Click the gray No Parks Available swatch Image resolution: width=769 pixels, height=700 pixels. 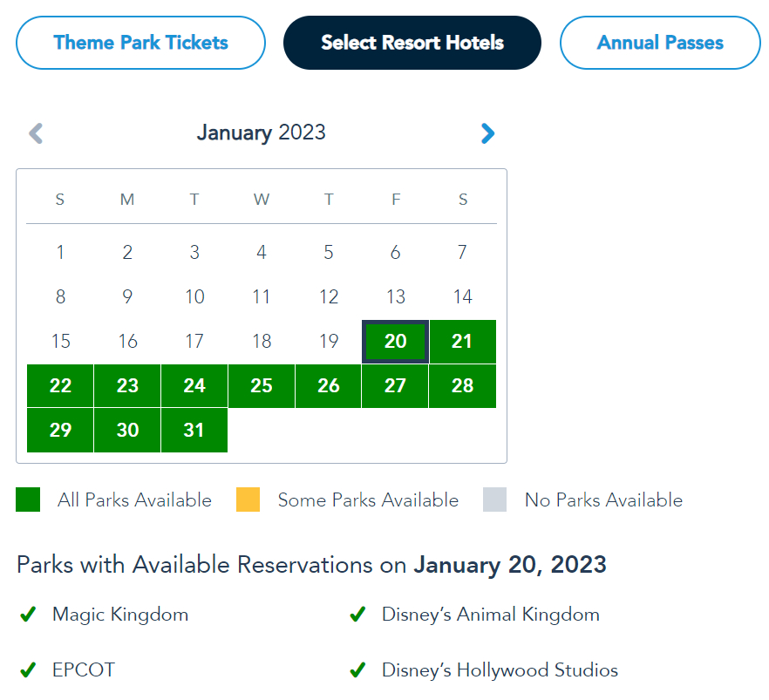[494, 500]
